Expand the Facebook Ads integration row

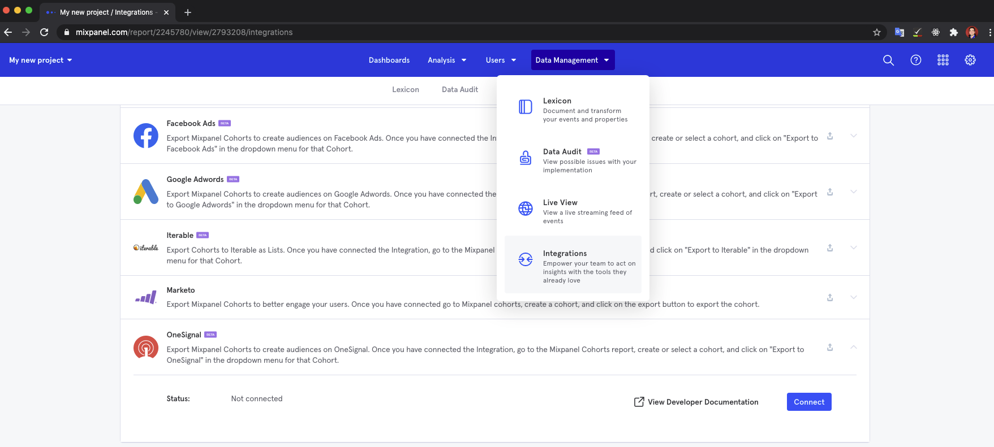point(854,136)
